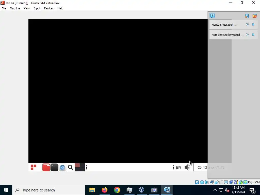Open the Input menu
260x195 pixels.
click(x=37, y=8)
